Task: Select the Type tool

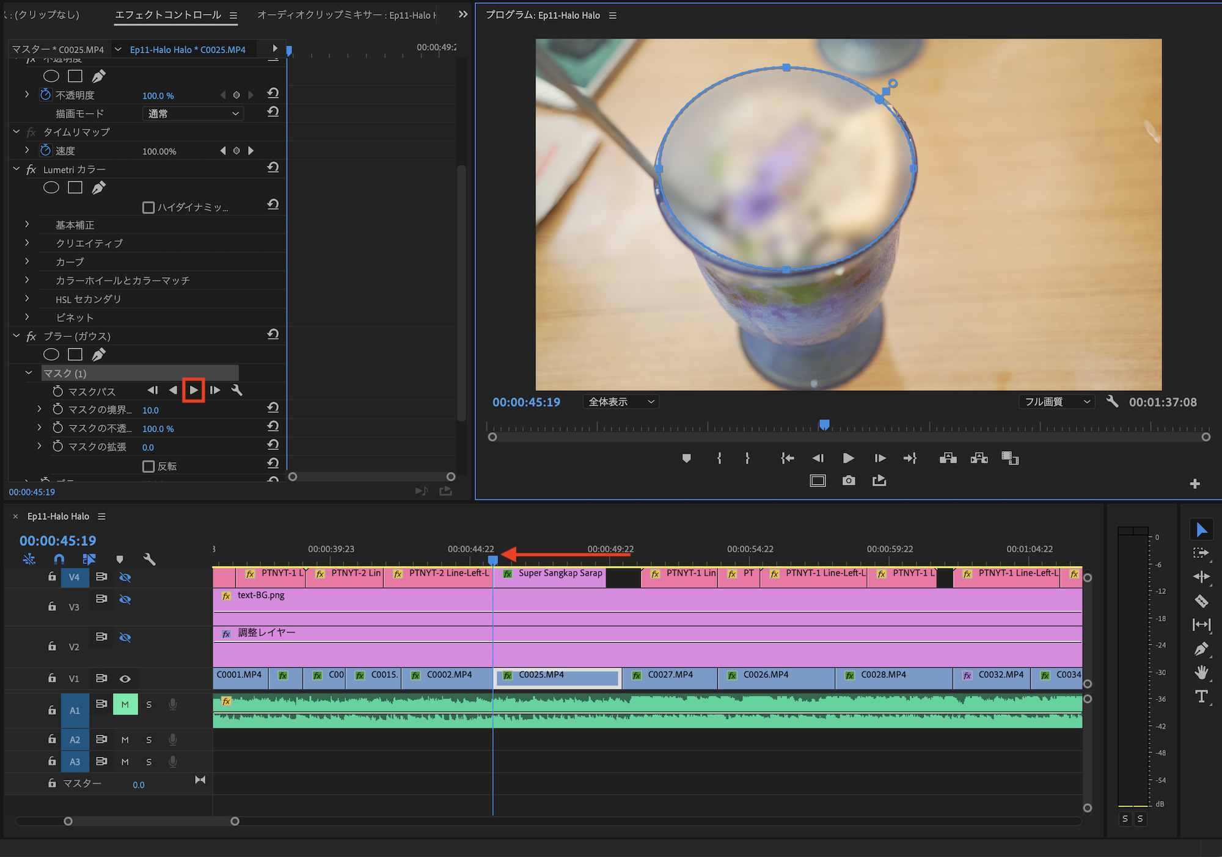Action: [x=1201, y=696]
